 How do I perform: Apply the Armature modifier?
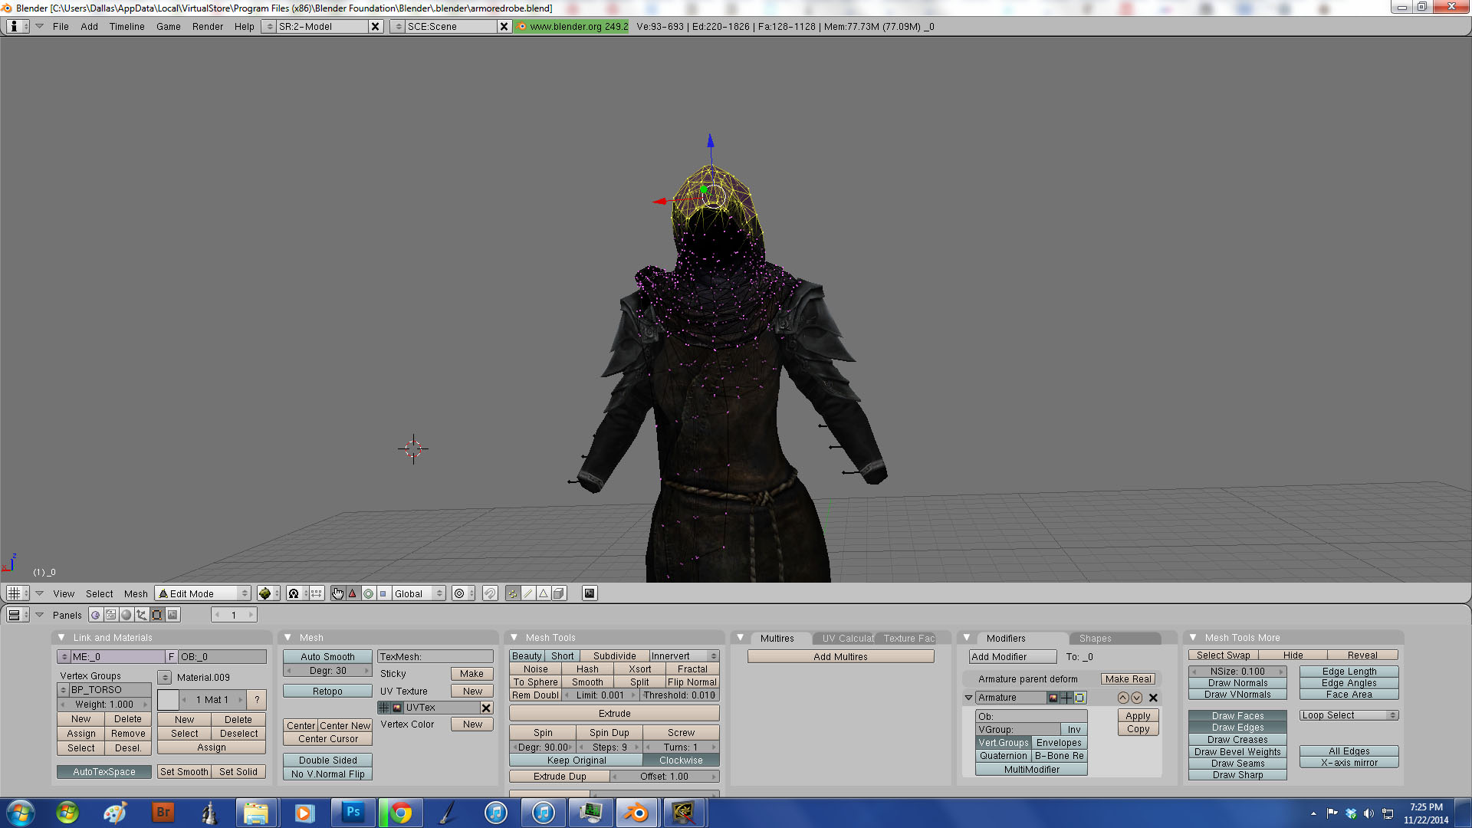pos(1138,715)
